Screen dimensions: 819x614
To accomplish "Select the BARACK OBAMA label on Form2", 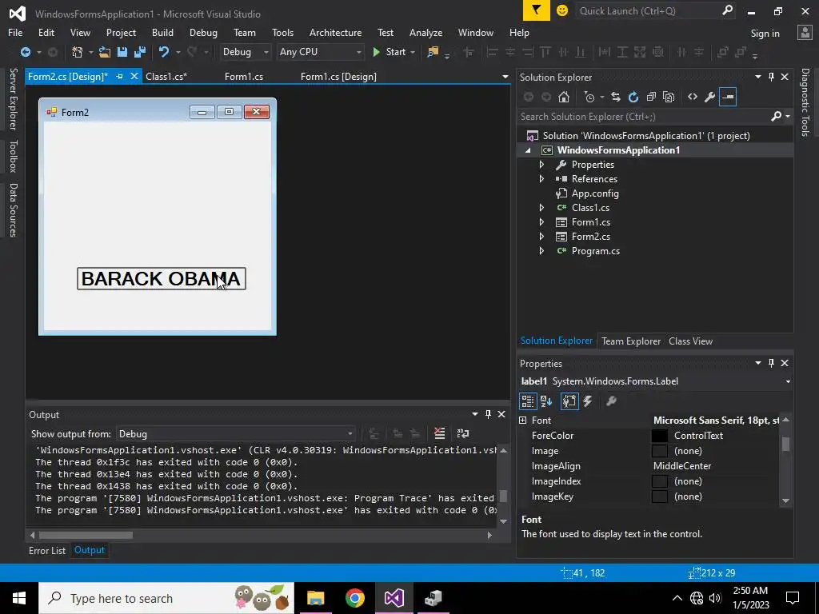I will 161,279.
